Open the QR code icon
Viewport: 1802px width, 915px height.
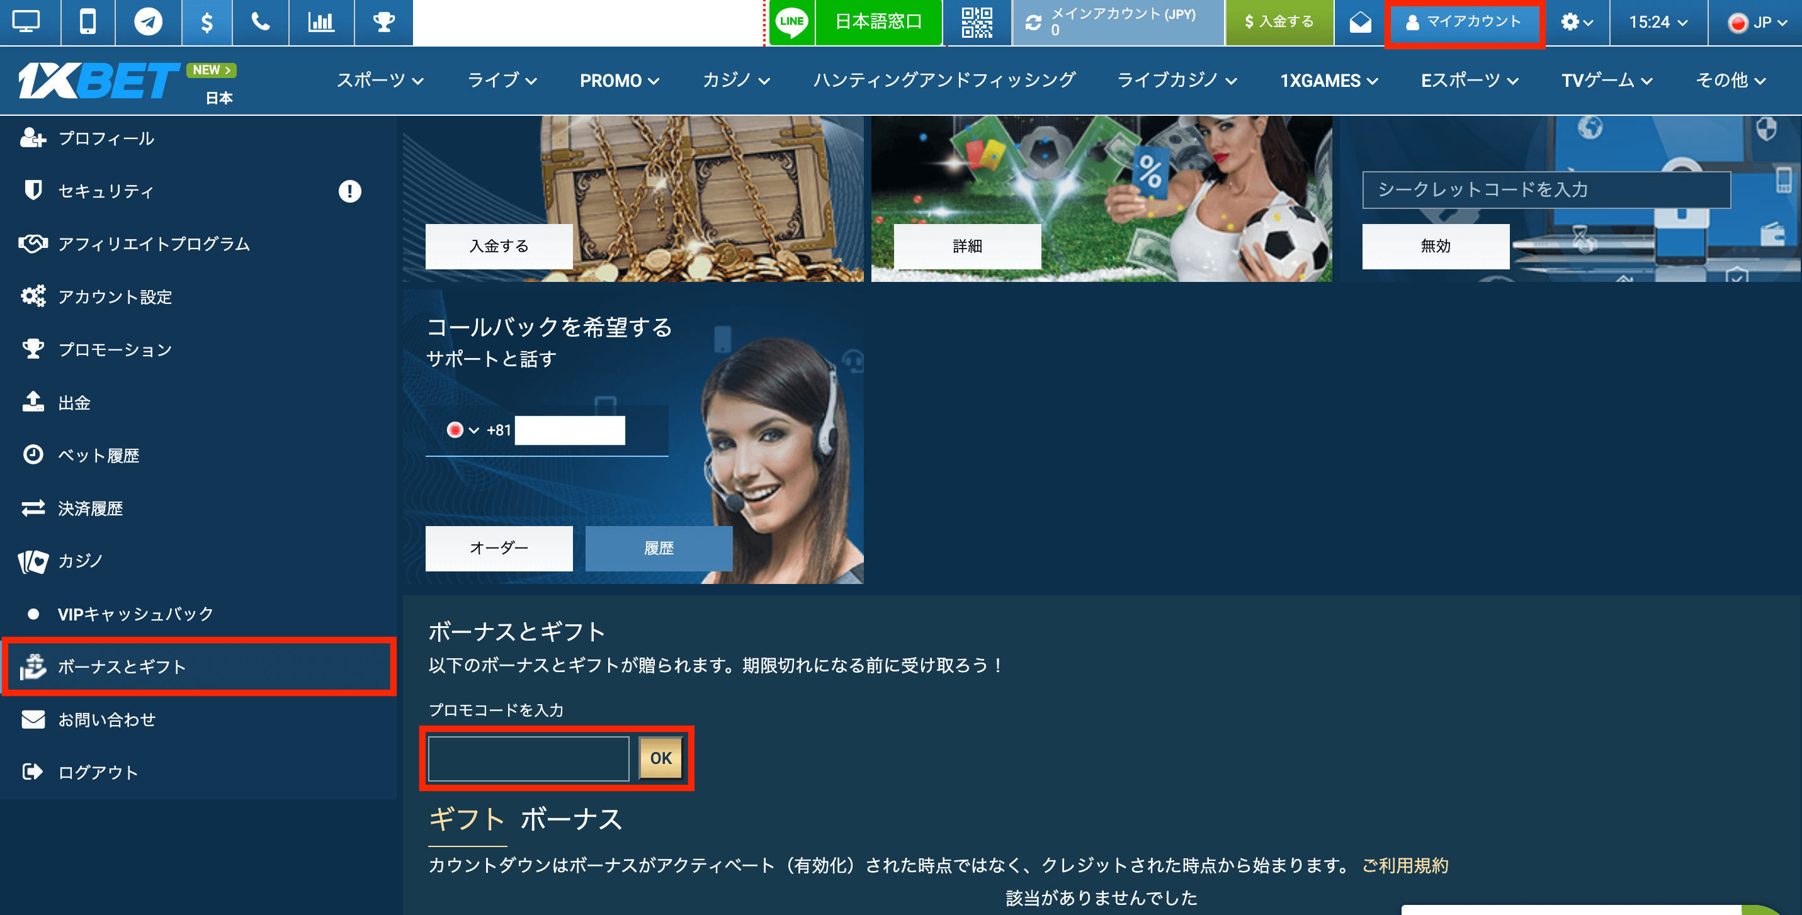point(977,21)
